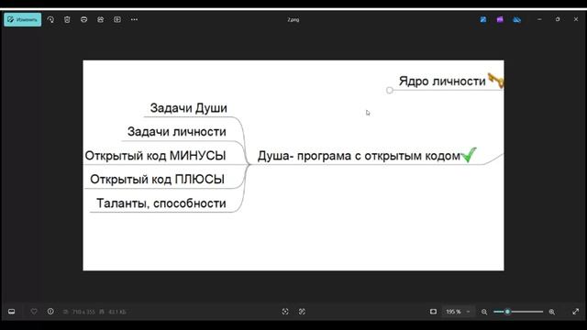Toggle the filmstrip view at bottom left
This screenshot has width=587, height=330.
click(12, 312)
